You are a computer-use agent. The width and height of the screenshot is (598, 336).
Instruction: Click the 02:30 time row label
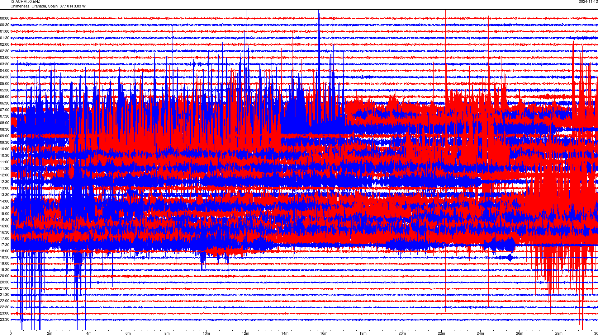click(x=5, y=51)
